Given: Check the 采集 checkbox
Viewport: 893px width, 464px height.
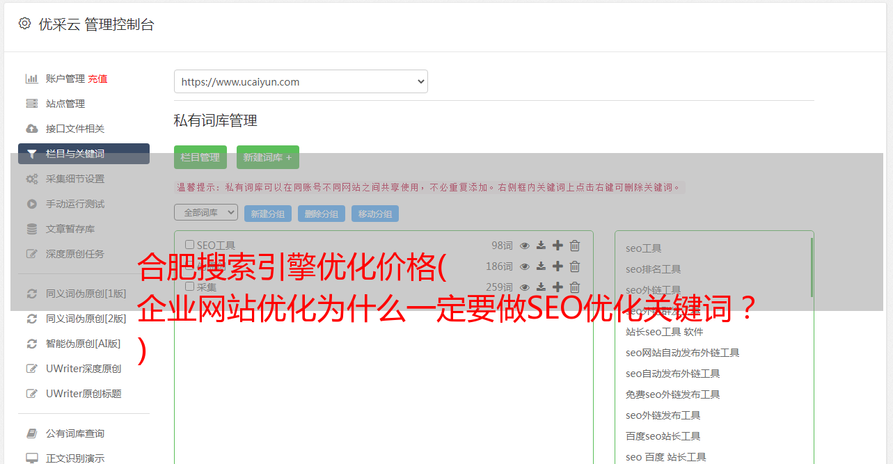Looking at the screenshot, I should click(189, 287).
